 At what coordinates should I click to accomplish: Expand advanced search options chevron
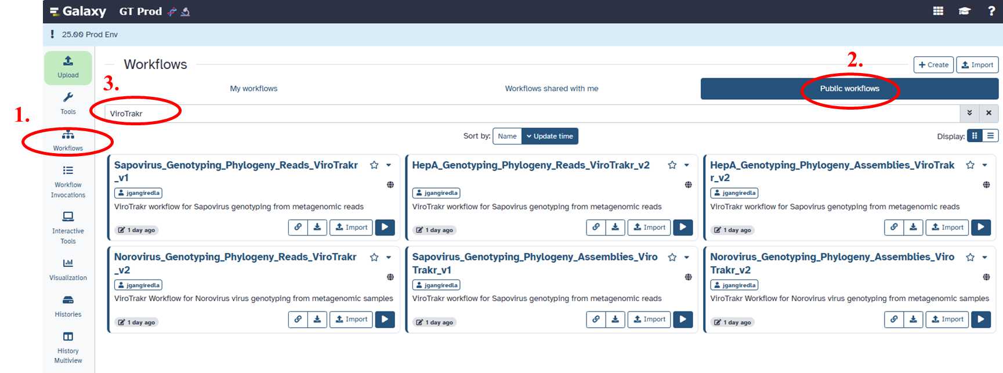969,113
